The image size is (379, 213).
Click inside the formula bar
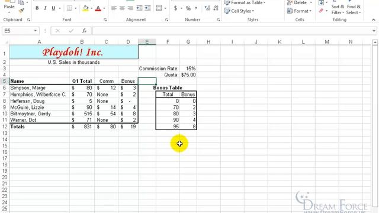tap(232, 31)
